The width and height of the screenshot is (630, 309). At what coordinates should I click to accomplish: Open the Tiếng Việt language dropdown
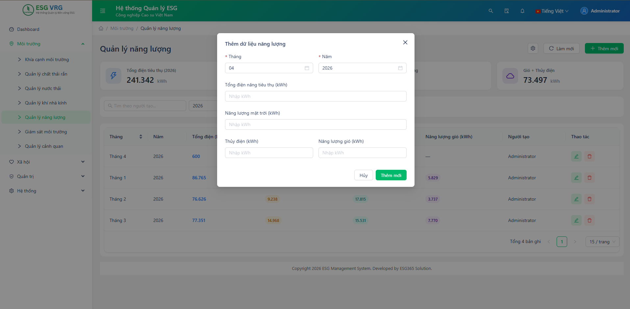click(552, 11)
